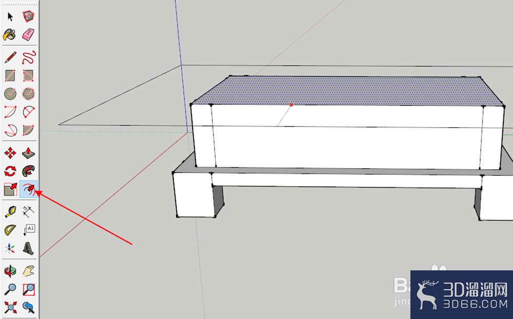The image size is (513, 319).
Task: Choose the 3D Text tool
Action: (28, 248)
